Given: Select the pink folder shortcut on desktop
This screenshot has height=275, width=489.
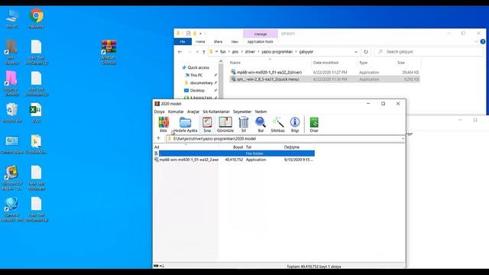Looking at the screenshot, I should [12, 83].
